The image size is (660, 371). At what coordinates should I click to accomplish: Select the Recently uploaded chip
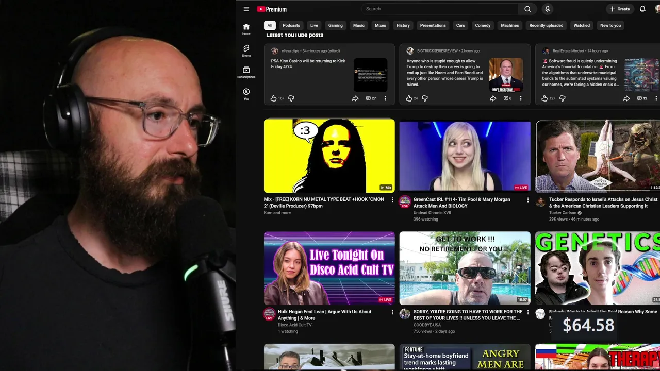546,25
